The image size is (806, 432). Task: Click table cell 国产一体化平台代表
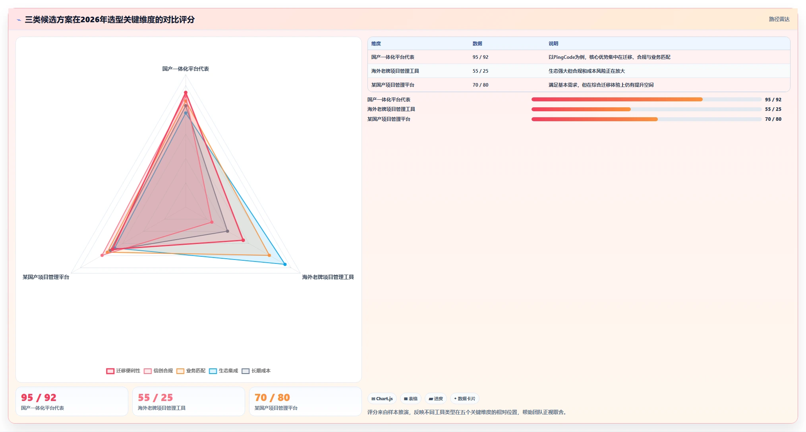[393, 57]
